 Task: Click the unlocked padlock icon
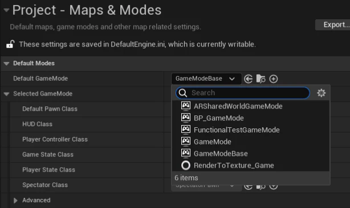[x=10, y=44]
